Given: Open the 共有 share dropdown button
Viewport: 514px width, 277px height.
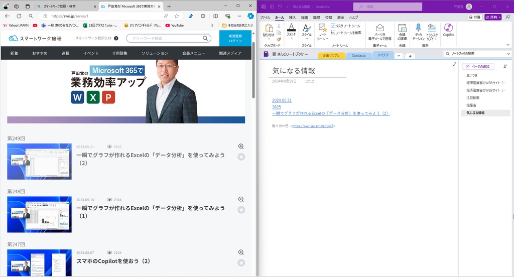Looking at the screenshot, I should click(x=493, y=17).
